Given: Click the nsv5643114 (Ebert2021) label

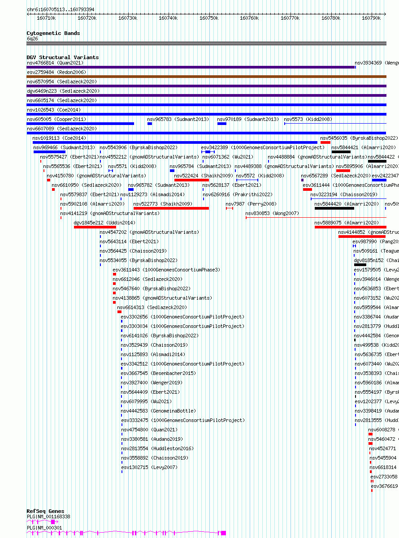Looking at the screenshot, I should pyautogui.click(x=129, y=241).
